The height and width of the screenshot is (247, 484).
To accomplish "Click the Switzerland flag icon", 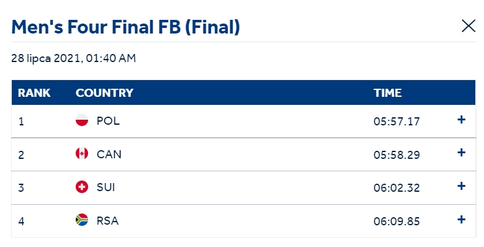I will pyautogui.click(x=82, y=187).
